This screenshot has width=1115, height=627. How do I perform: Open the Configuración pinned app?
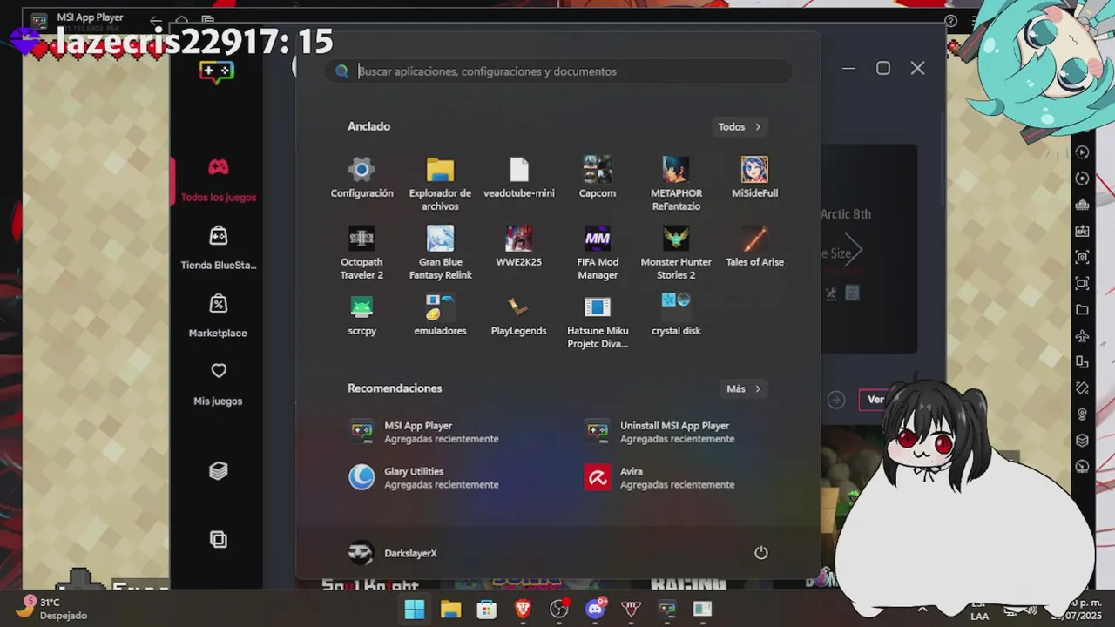(x=362, y=178)
